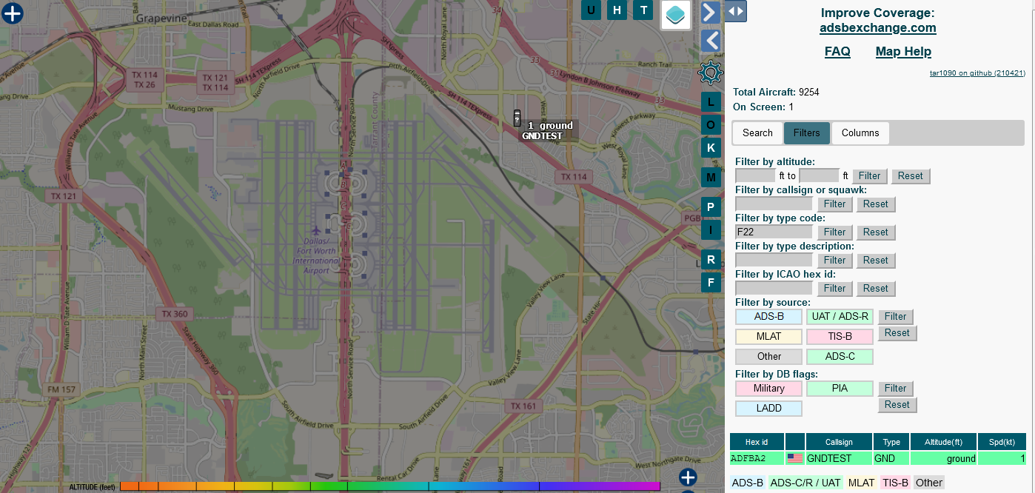Open the Map Help link

pyautogui.click(x=903, y=52)
